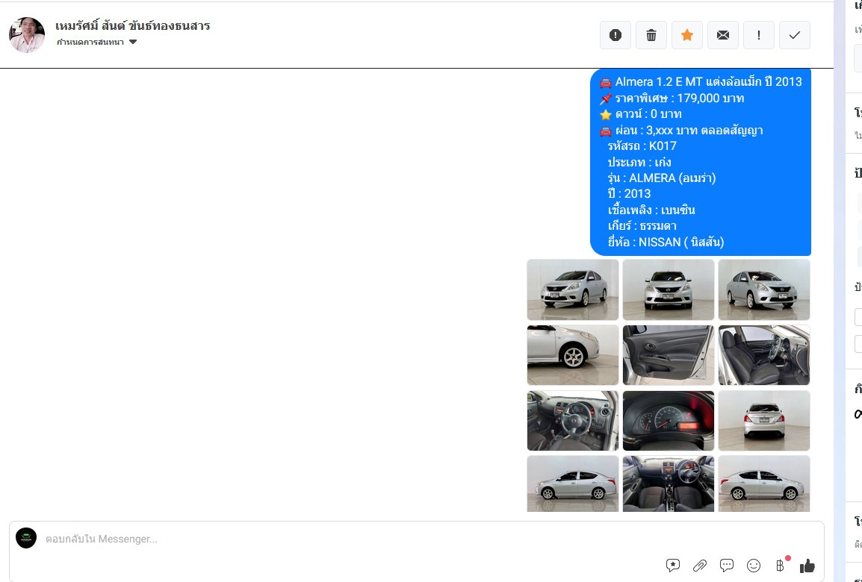Open the front seats interior photo

764,354
